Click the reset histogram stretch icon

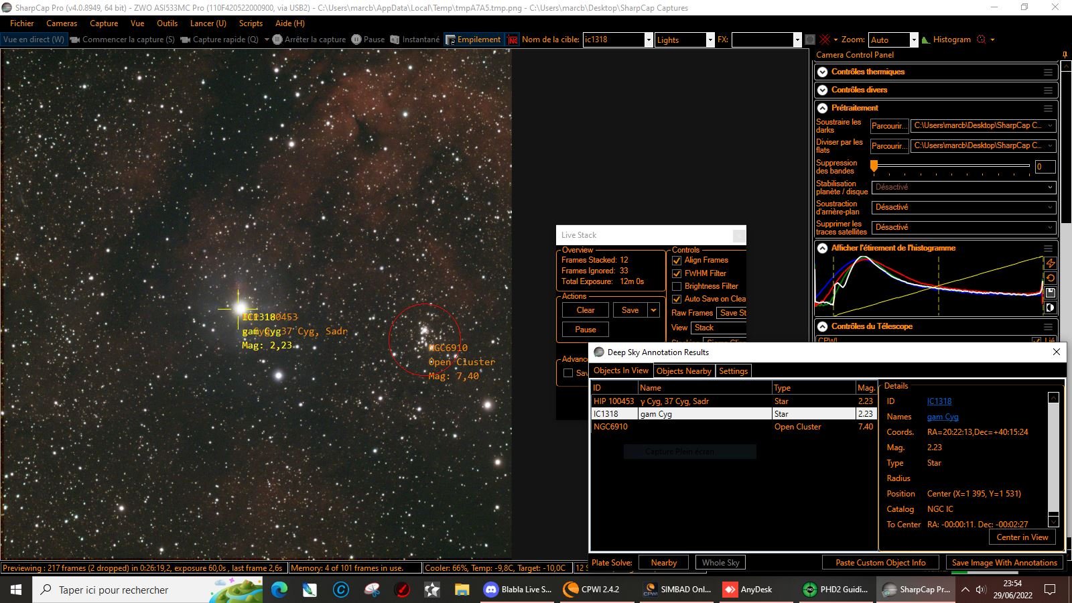coord(1050,278)
